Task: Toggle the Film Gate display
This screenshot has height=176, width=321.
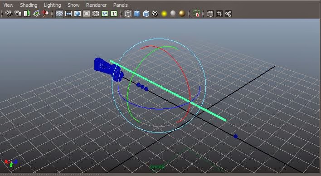Action: click(68, 14)
